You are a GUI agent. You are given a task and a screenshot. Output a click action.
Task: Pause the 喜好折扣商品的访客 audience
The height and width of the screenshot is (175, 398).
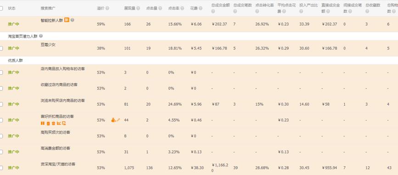point(42,123)
